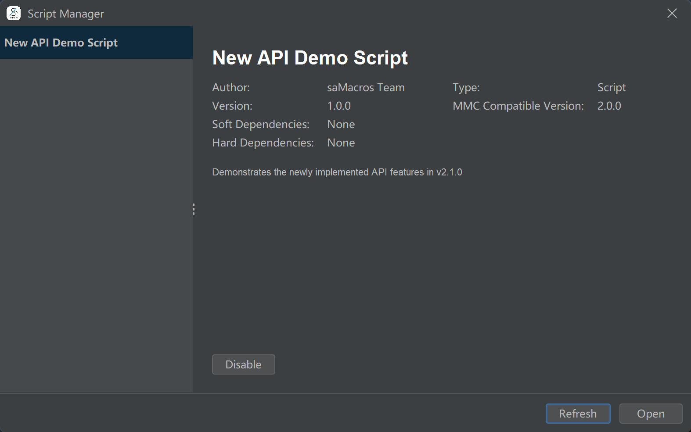Click the Hard Dependencies label
Image resolution: width=691 pixels, height=432 pixels.
[263, 143]
